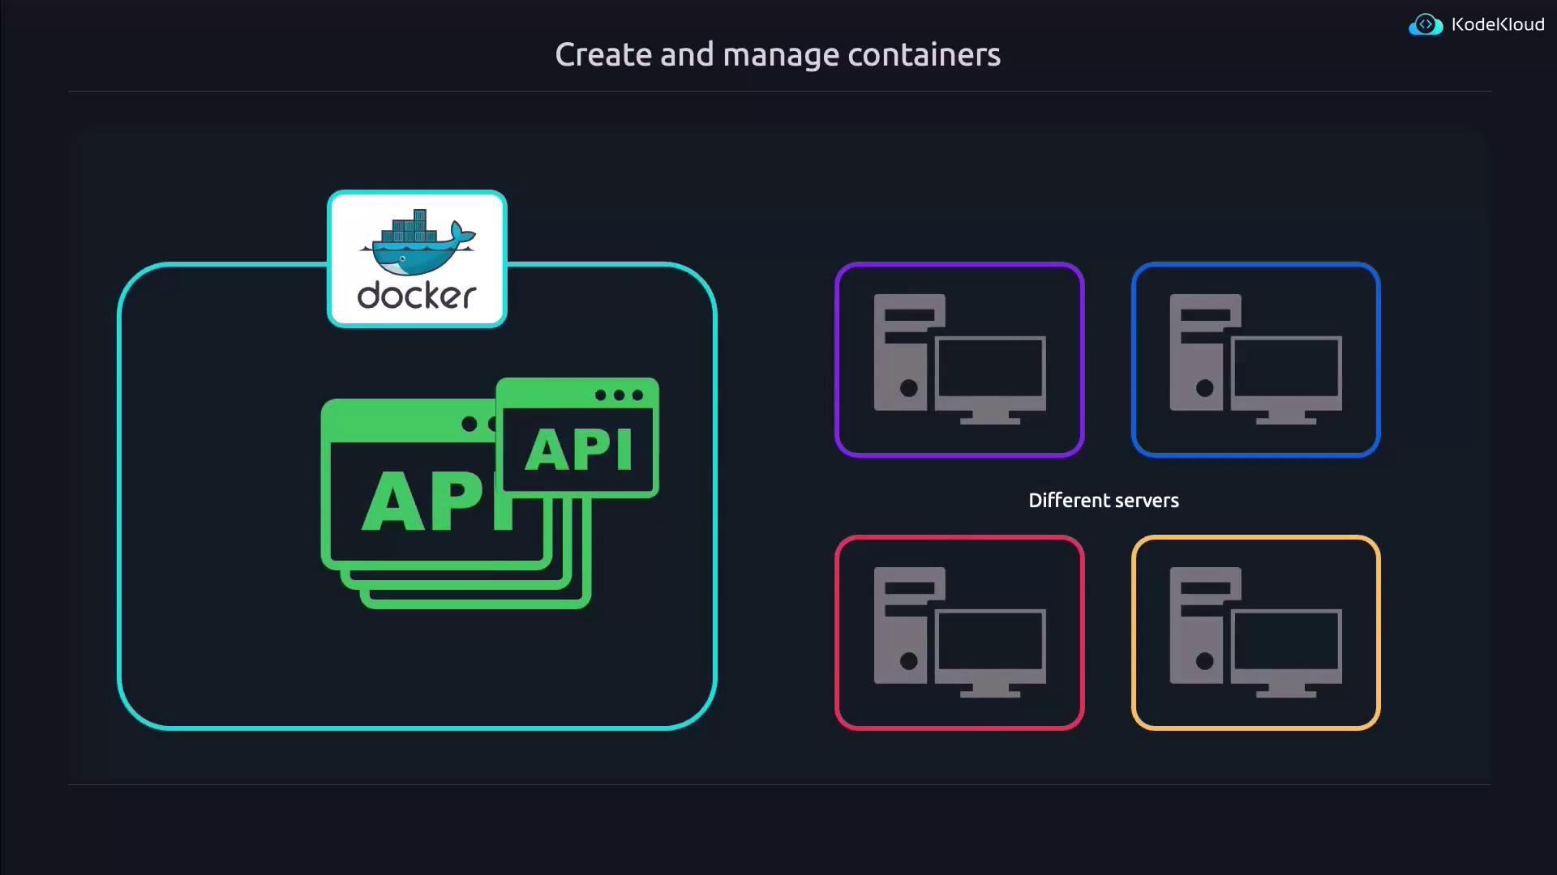Image resolution: width=1557 pixels, height=875 pixels.
Task: Click the KodeKloud cloud logo icon
Action: click(1425, 25)
